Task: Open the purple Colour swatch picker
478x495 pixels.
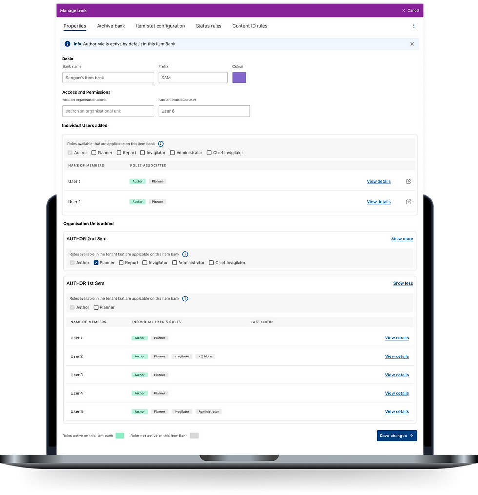Action: 239,78
